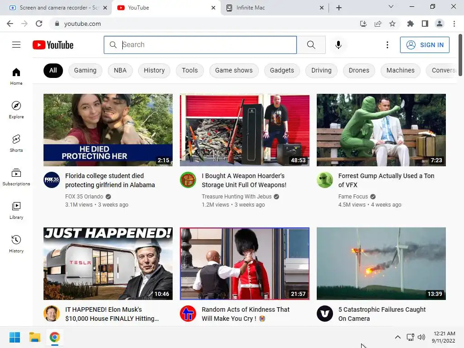Open the Windows Start menu
Image resolution: width=464 pixels, height=348 pixels.
(14, 337)
